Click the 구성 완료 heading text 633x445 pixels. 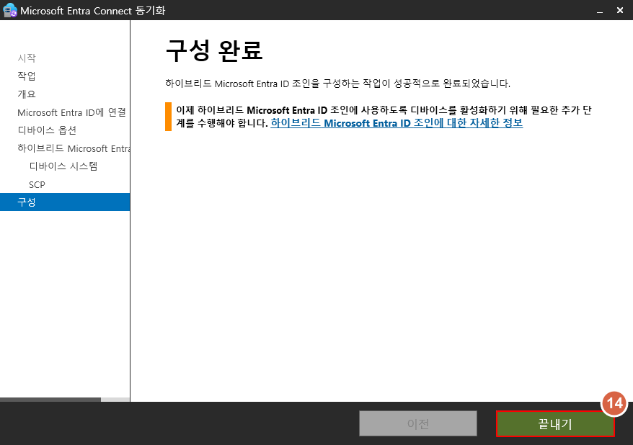(214, 51)
